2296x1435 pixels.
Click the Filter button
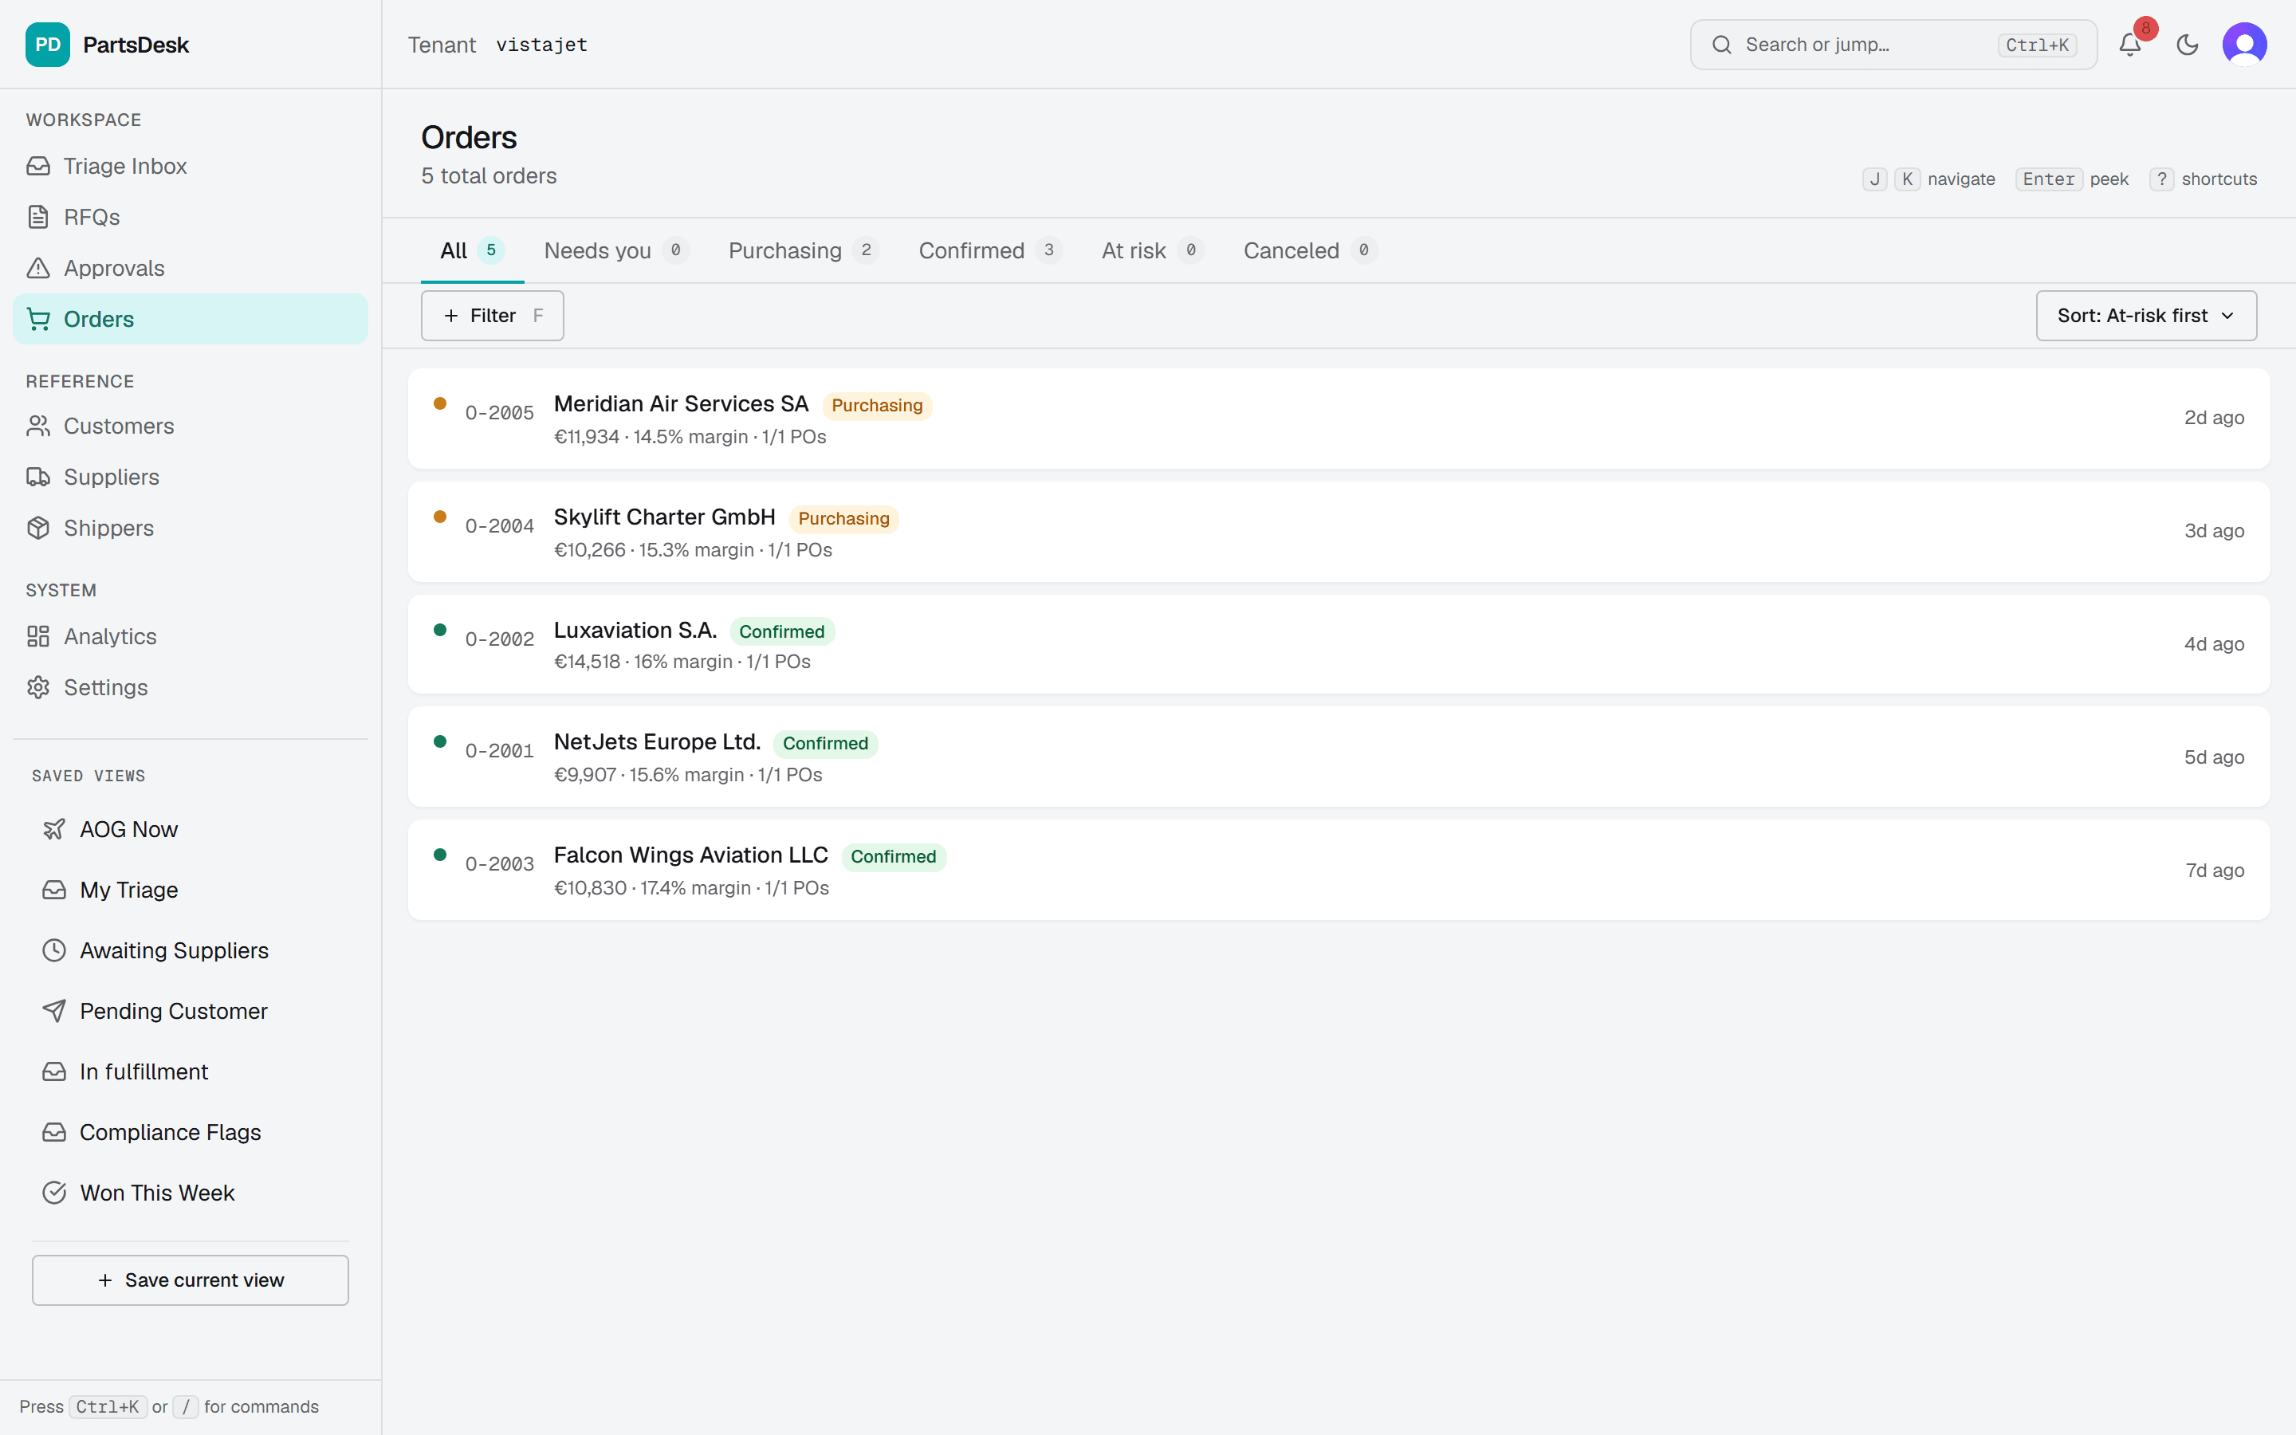[x=493, y=316]
